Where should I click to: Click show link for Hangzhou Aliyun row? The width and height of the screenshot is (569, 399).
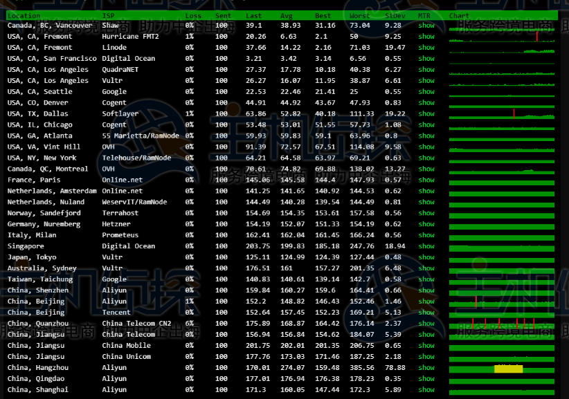click(426, 368)
